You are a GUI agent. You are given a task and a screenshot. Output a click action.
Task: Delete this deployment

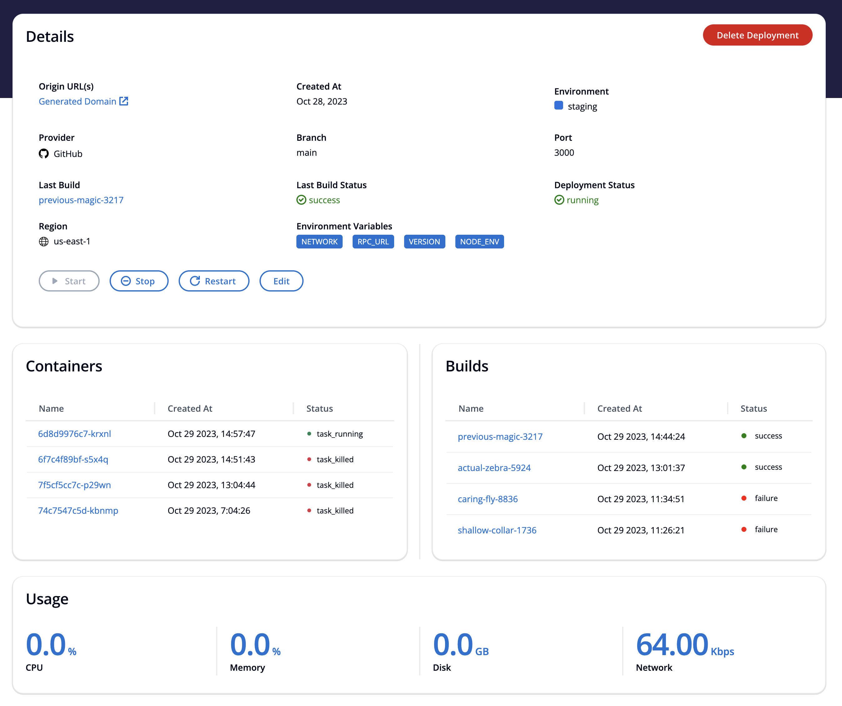pos(757,35)
